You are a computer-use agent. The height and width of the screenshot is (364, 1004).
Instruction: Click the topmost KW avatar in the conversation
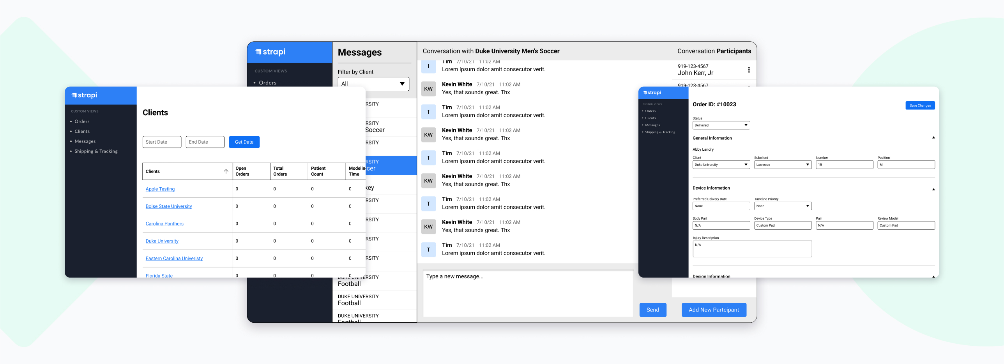(428, 89)
